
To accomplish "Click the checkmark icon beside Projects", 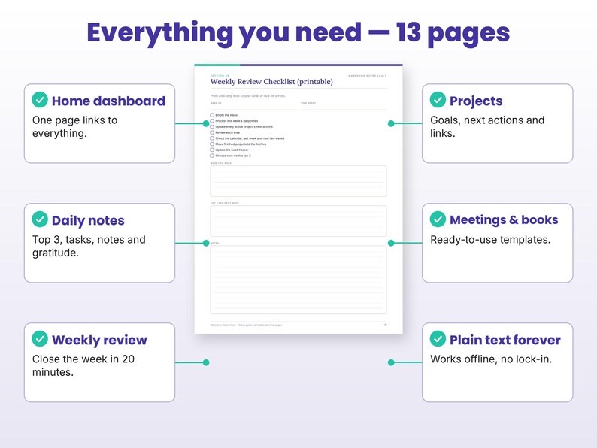I will [438, 100].
